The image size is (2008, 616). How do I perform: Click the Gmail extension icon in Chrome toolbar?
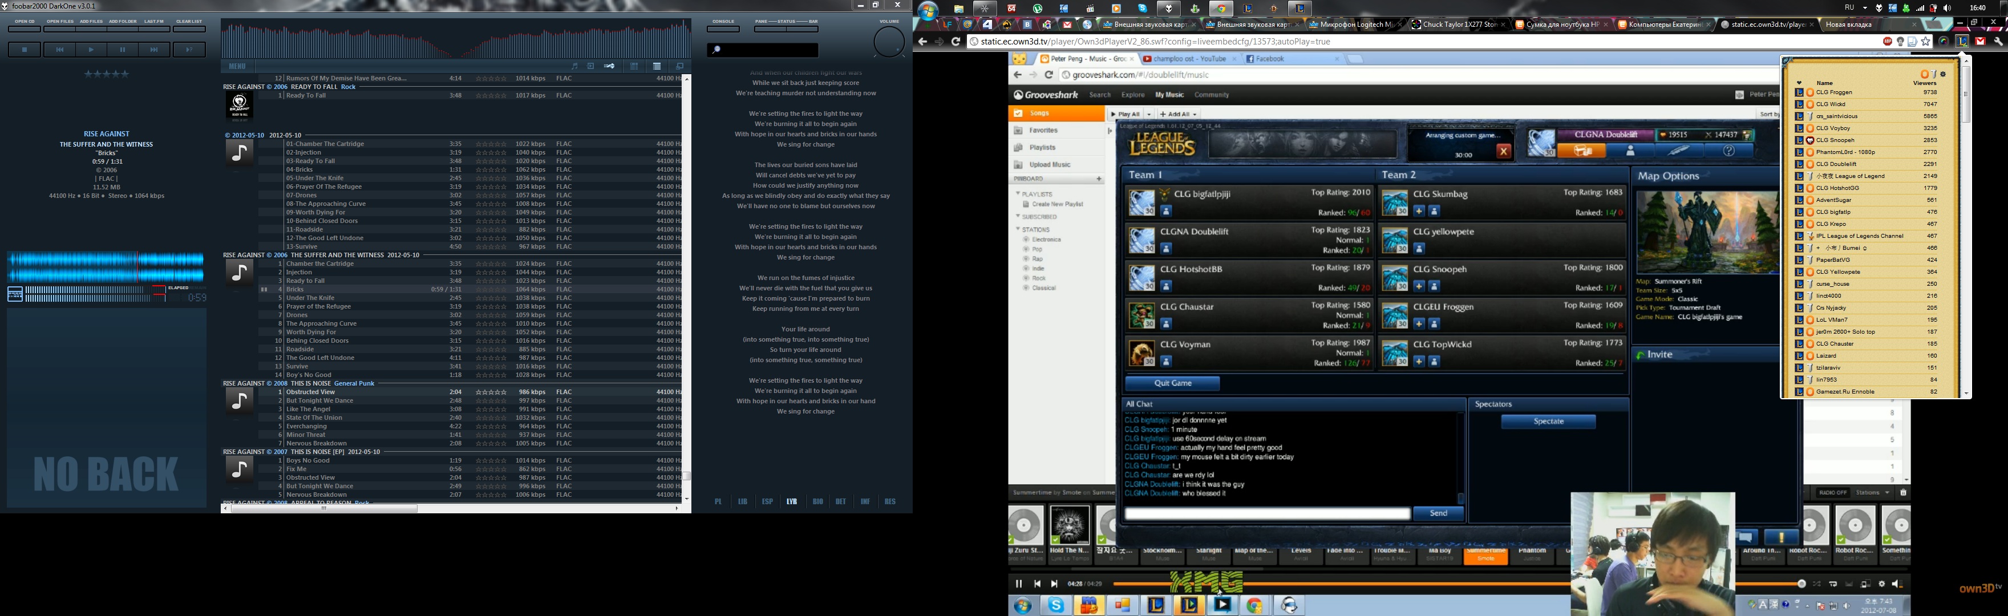[x=1981, y=41]
